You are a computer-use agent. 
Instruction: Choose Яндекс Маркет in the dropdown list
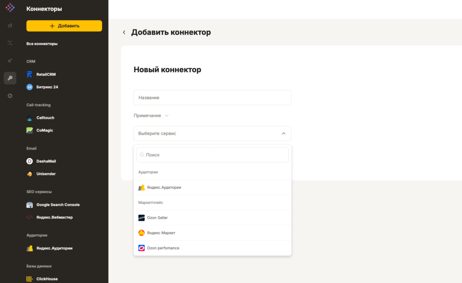tap(161, 233)
